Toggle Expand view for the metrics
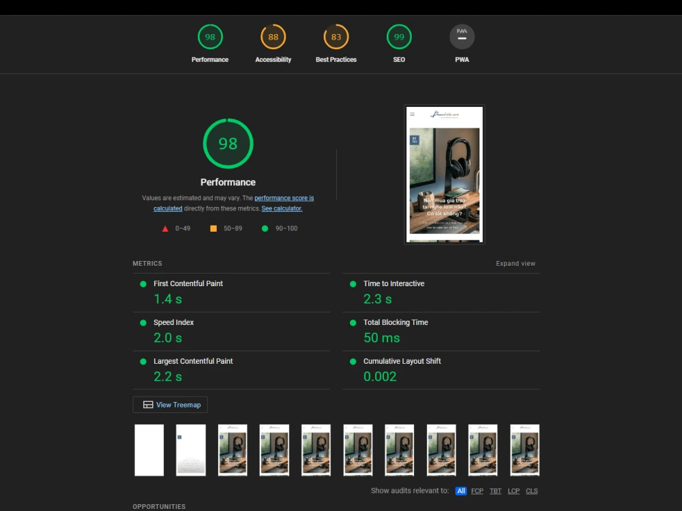The height and width of the screenshot is (511, 682). [516, 263]
